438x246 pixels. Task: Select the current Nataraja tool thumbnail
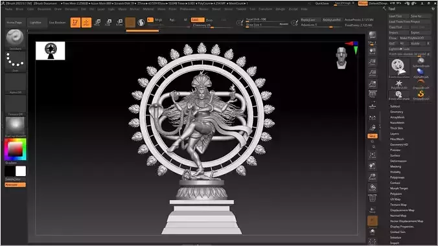point(399,68)
